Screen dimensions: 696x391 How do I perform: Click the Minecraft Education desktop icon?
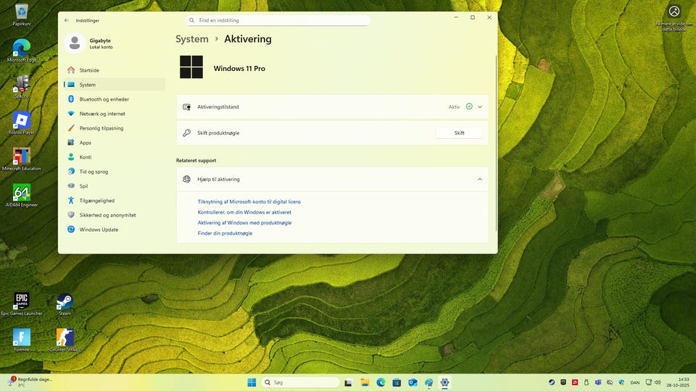tap(22, 156)
